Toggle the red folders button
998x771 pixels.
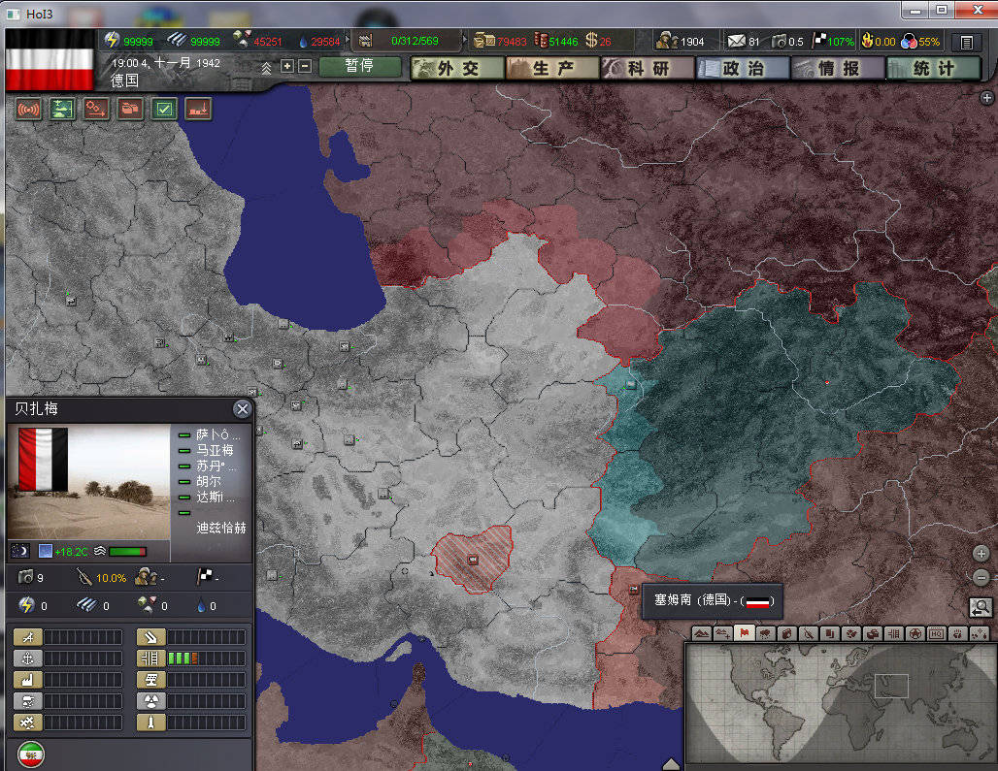click(x=130, y=110)
